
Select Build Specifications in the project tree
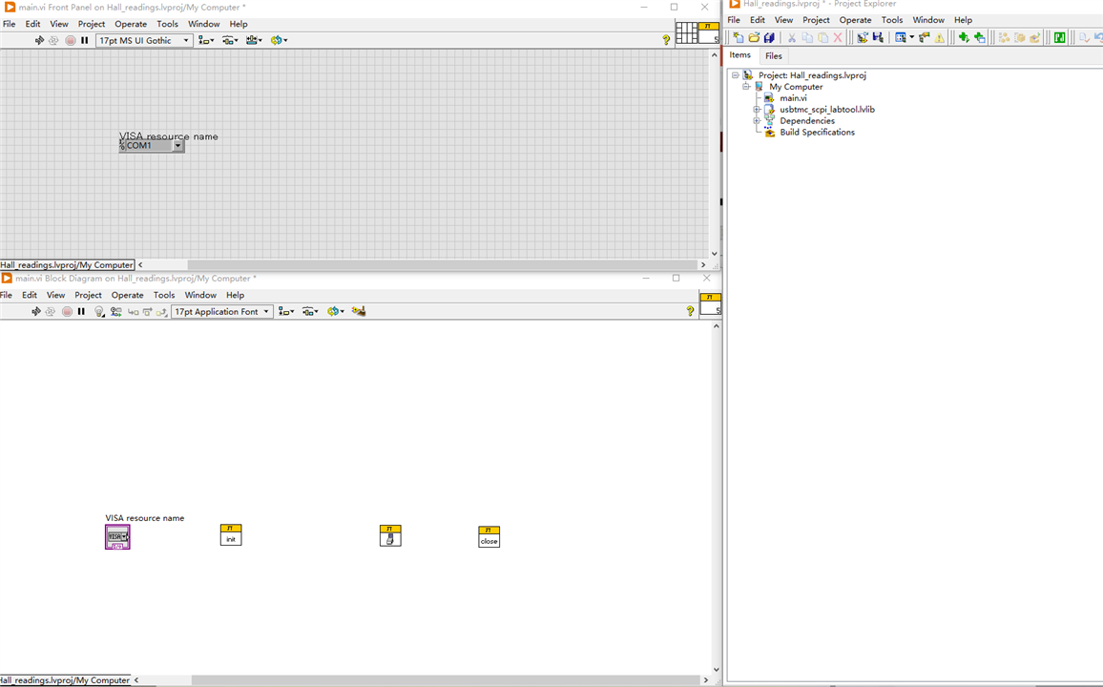(817, 133)
